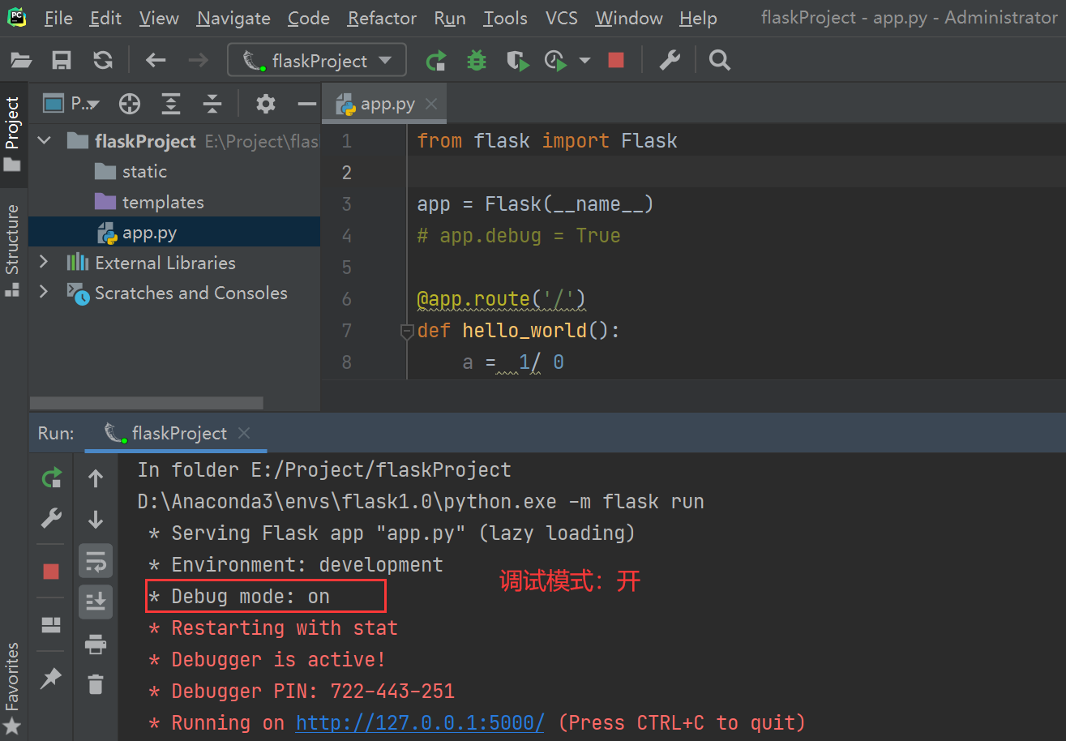
Task: Select the flaskProject root folder
Action: 174,141
